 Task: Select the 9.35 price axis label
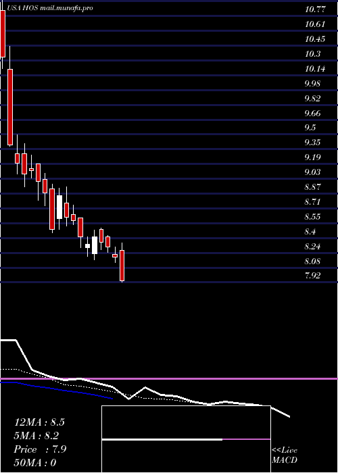click(312, 143)
